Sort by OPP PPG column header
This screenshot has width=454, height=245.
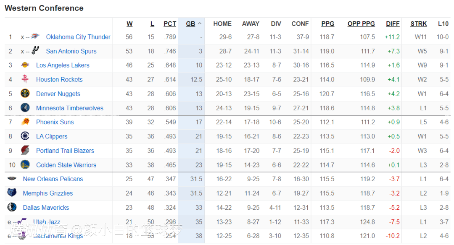[x=361, y=24]
